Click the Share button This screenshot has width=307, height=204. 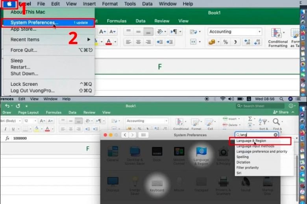point(281,112)
